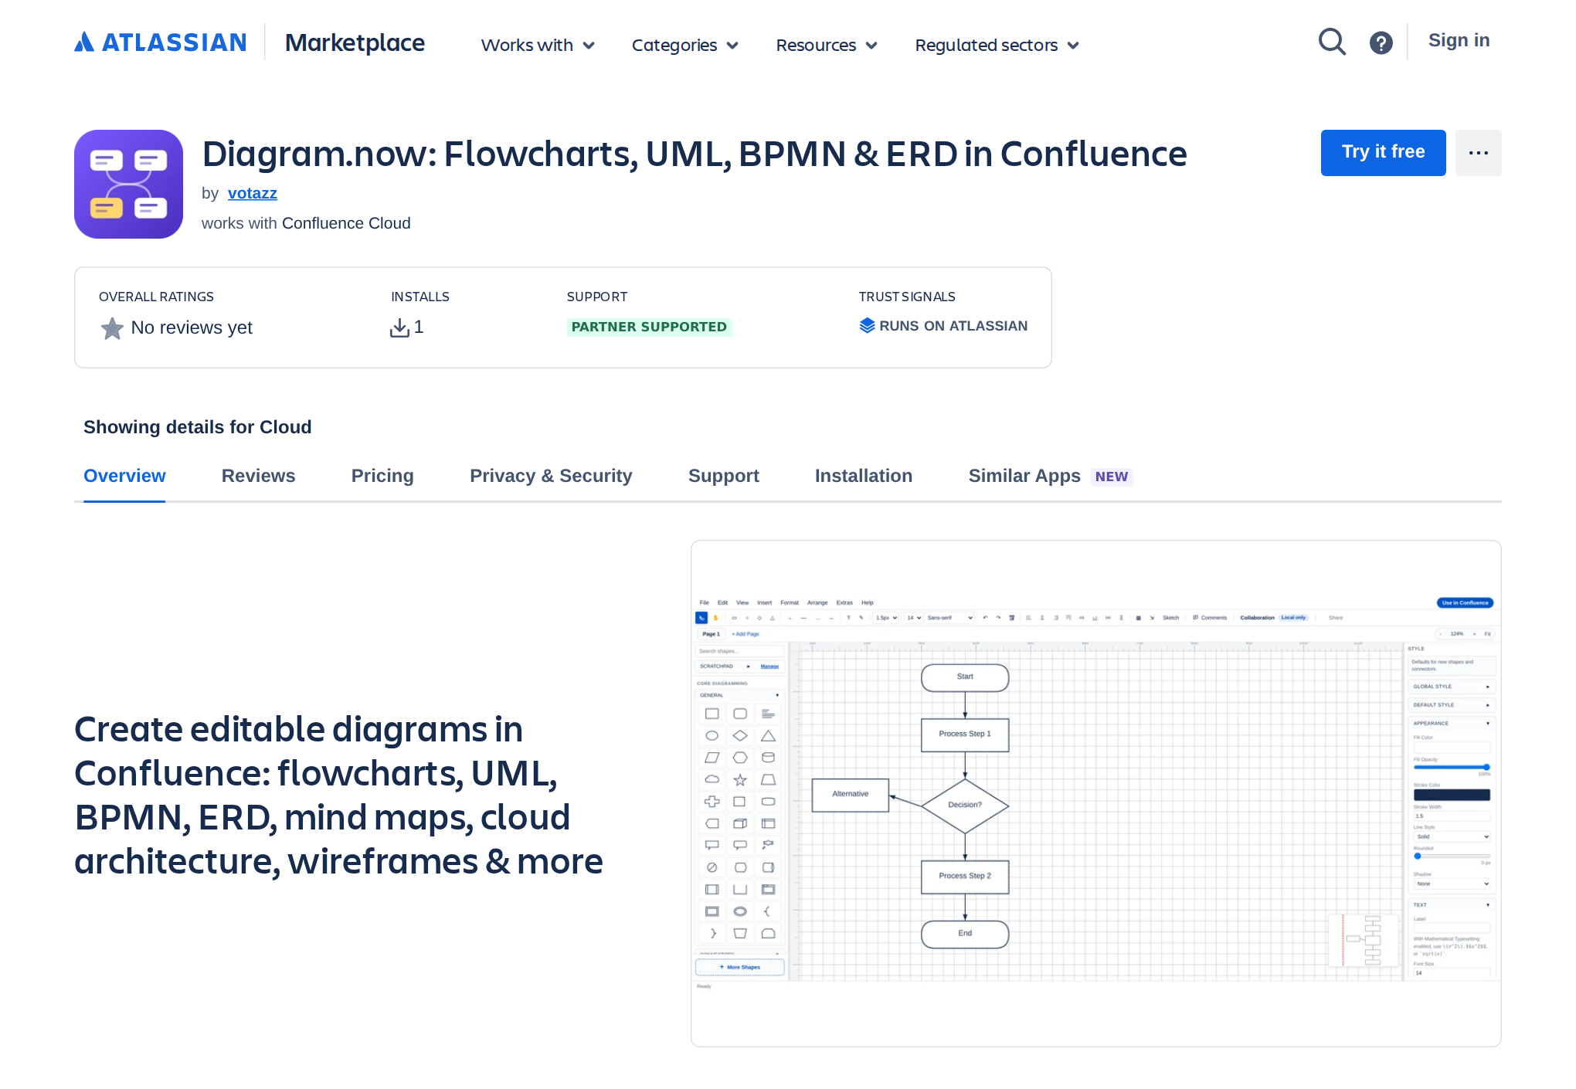The height and width of the screenshot is (1089, 1576).
Task: Click the Confluence Cloud text
Action: (x=346, y=223)
